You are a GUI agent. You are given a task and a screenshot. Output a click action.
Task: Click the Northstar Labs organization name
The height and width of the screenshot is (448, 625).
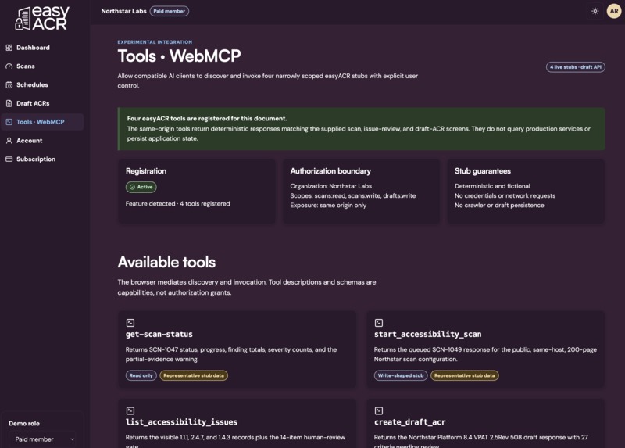[123, 11]
